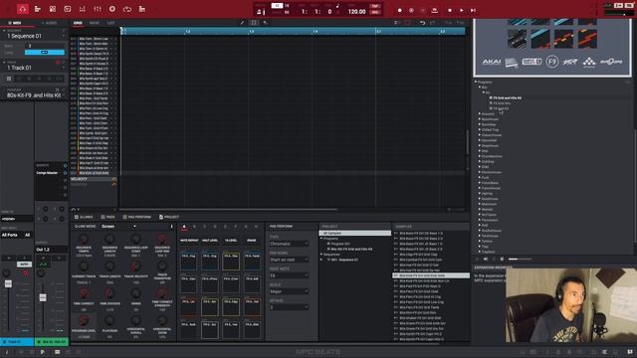Open Pad Mixer mode icon
The width and height of the screenshot is (637, 358).
pos(83,9)
